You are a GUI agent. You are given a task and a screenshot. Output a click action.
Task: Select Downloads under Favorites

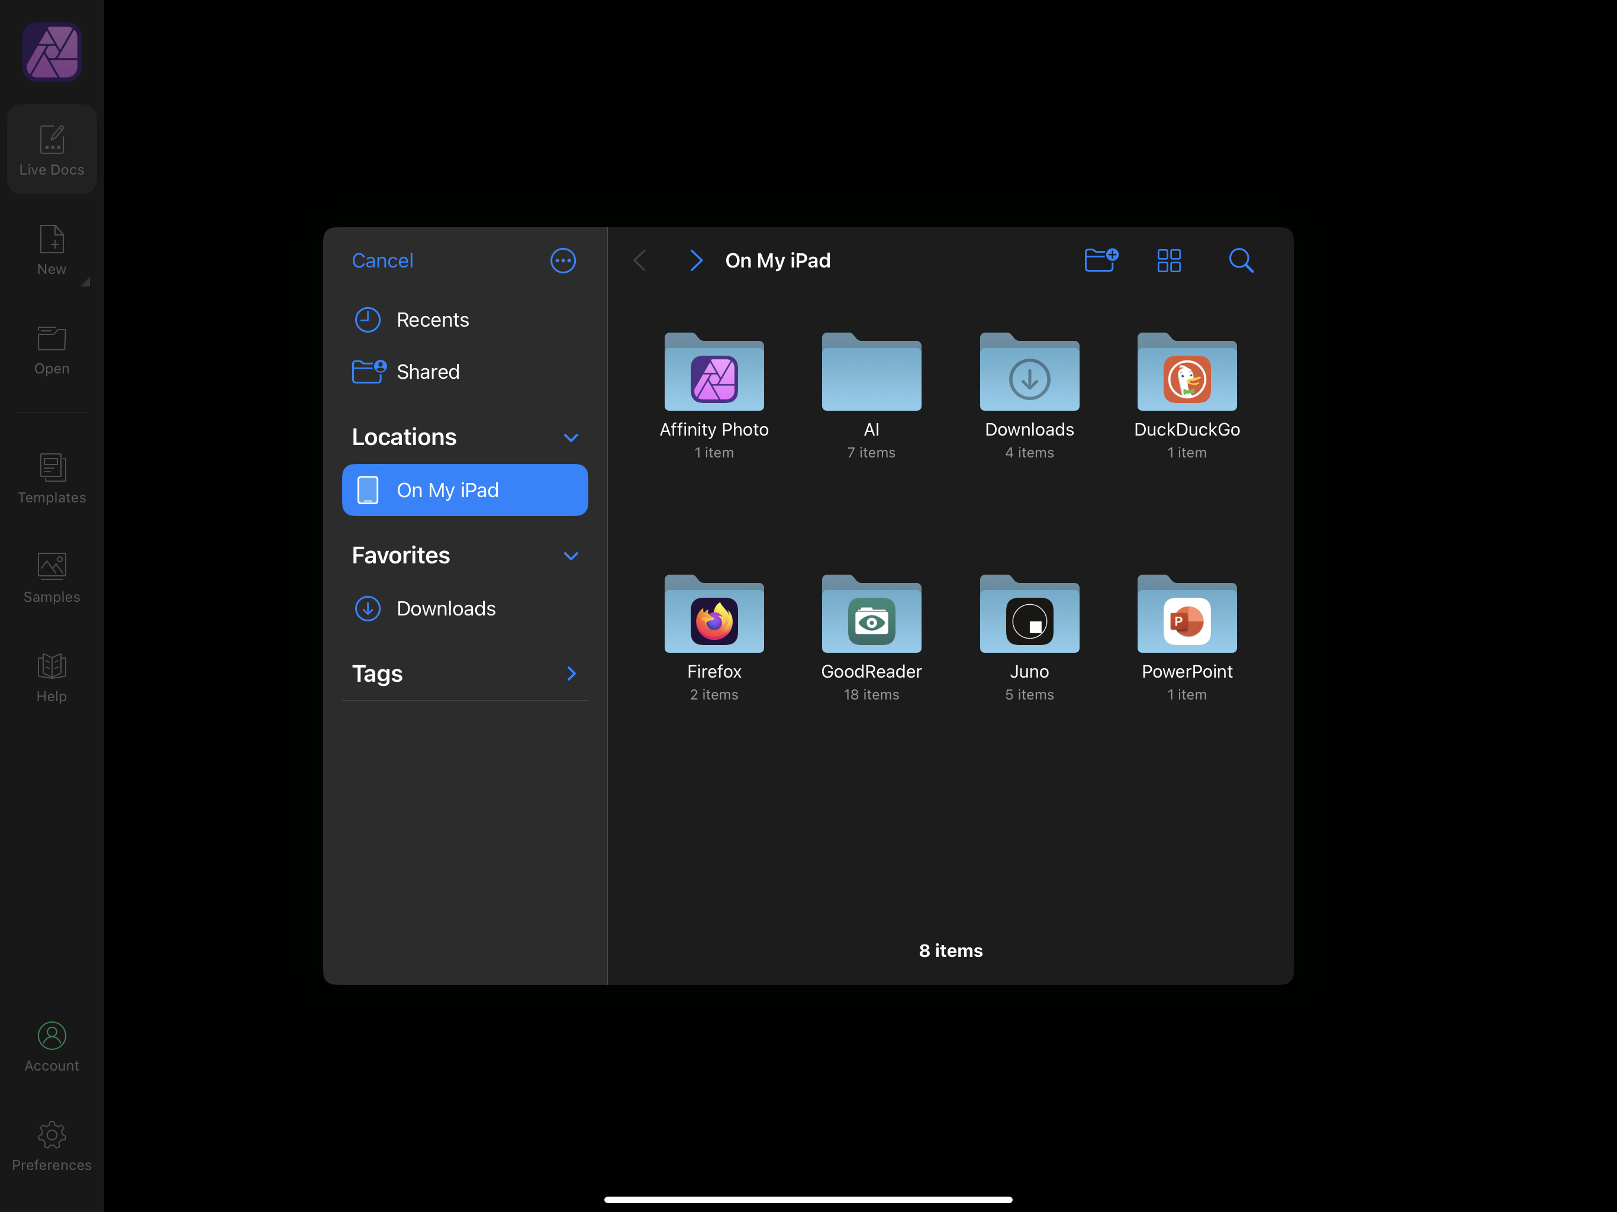coord(465,608)
